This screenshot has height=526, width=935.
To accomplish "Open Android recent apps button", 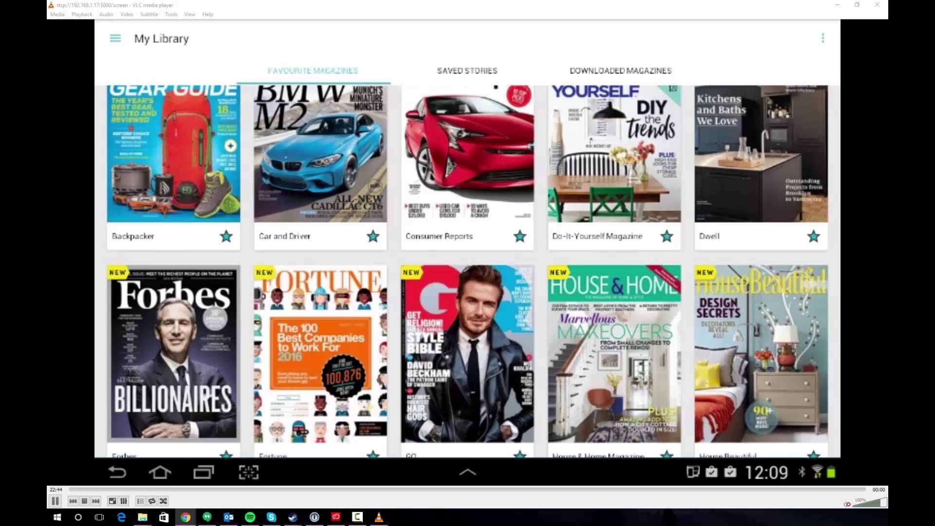I will [x=204, y=472].
